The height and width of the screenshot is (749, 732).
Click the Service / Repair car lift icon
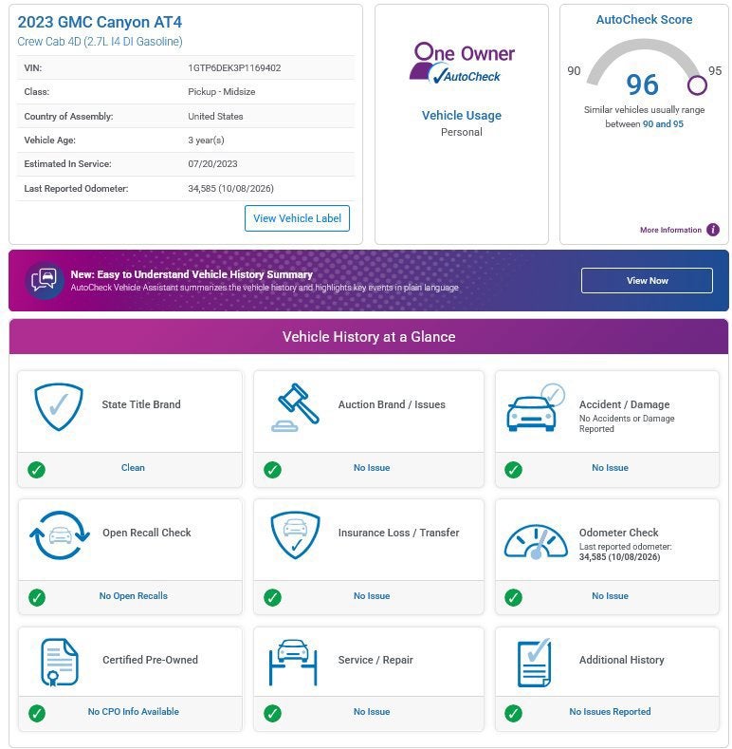(293, 662)
